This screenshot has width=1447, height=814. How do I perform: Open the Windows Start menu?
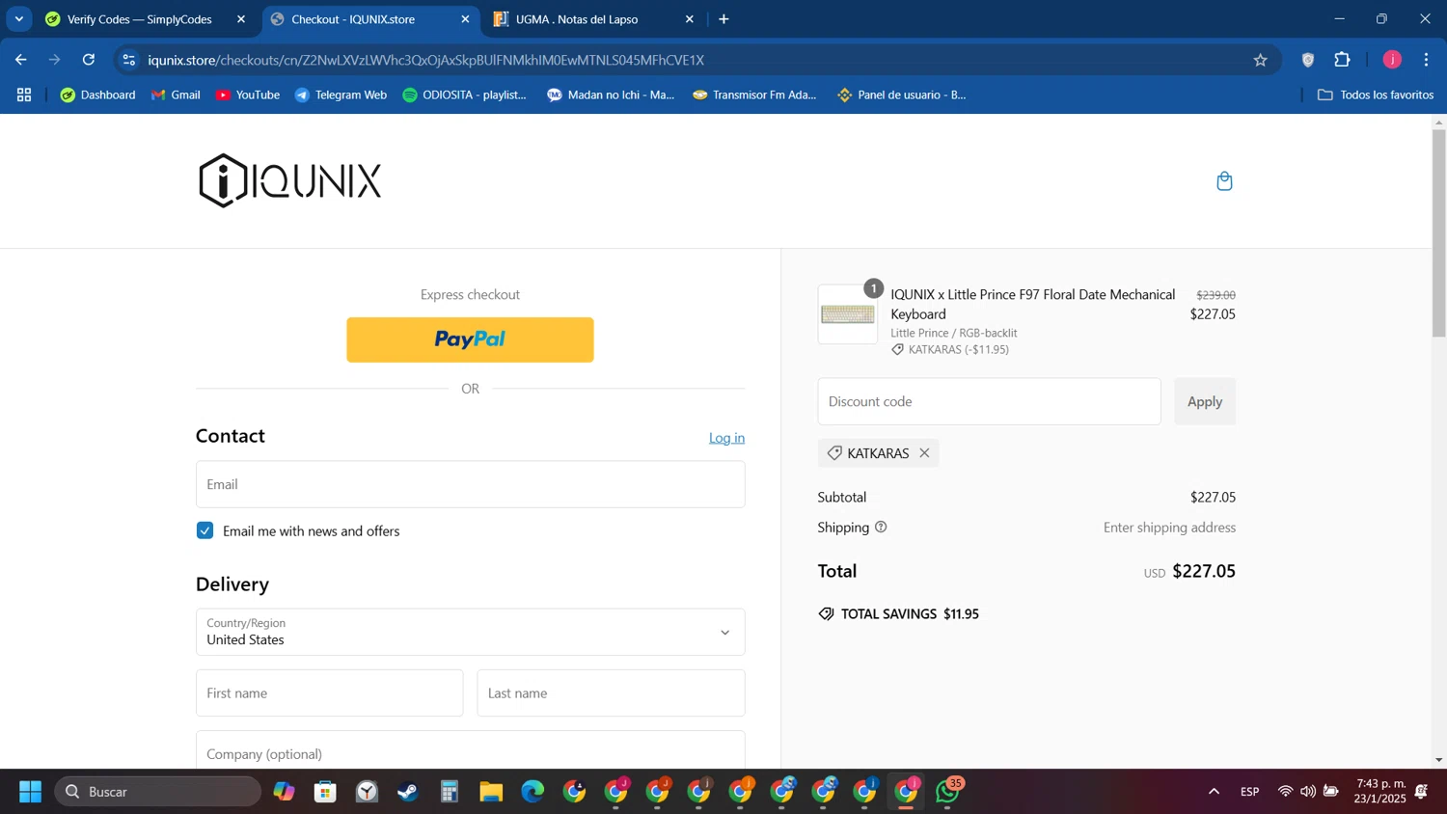coord(30,792)
